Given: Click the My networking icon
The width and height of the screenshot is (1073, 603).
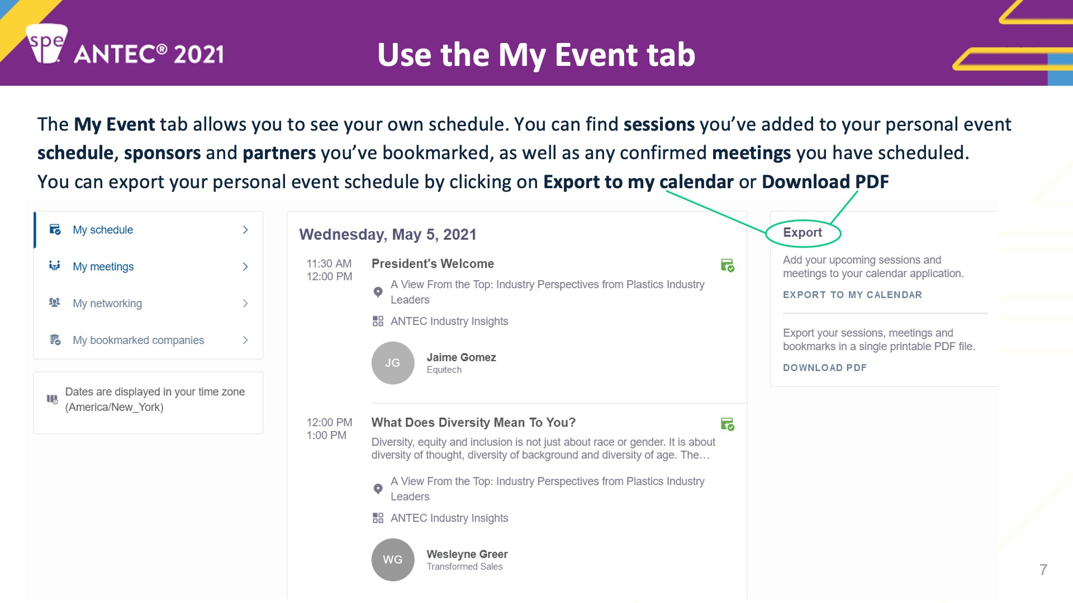Looking at the screenshot, I should [55, 303].
